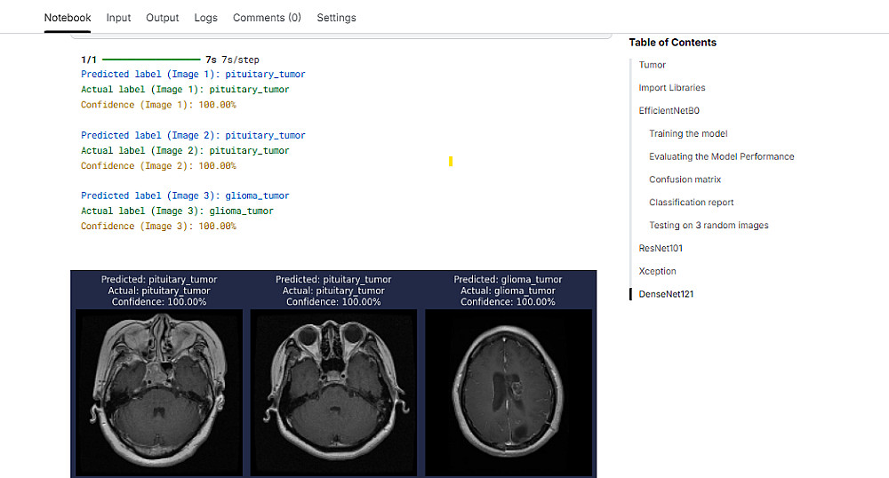
Task: Jump to the ResNet101 section
Action: click(661, 249)
